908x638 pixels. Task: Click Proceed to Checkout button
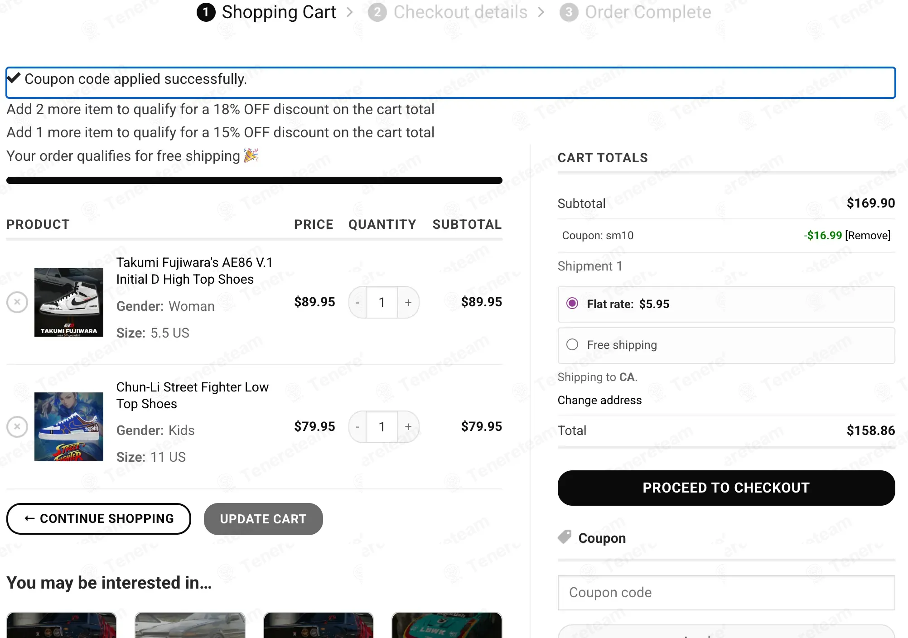pyautogui.click(x=726, y=488)
